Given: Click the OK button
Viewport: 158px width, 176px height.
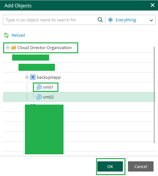Looking at the screenshot, I should click(x=110, y=166).
